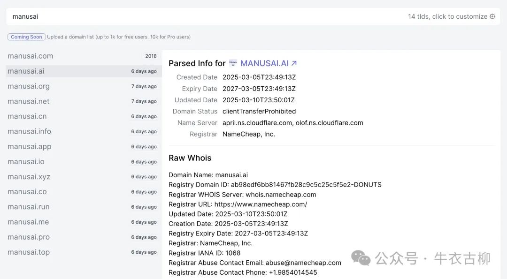Click the parsed Updated Date value
This screenshot has width=507, height=279.
coord(258,100)
